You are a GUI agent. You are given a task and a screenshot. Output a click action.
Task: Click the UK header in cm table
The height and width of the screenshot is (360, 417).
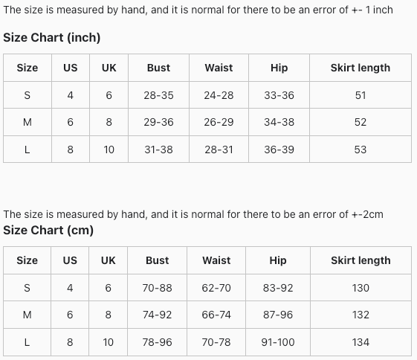tap(109, 260)
